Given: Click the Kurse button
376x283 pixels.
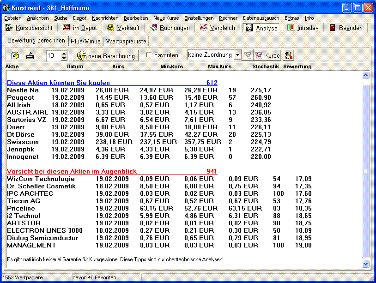Looking at the screenshot, I should (x=267, y=55).
